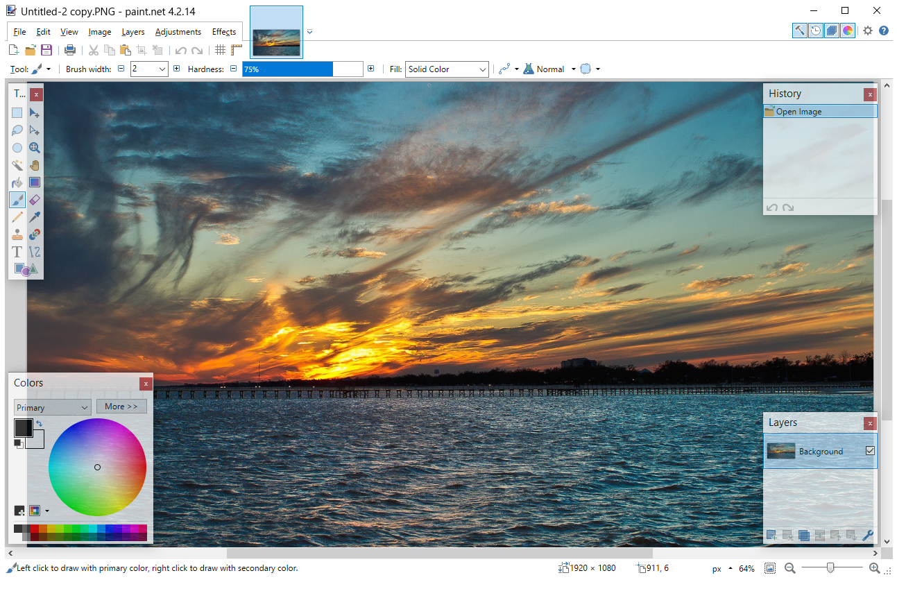The image size is (897, 598).
Task: Click the Open file folder icon
Action: (x=31, y=50)
